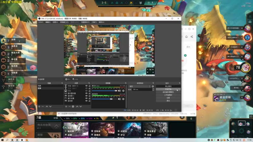Adjust the 桌面音频 volume slider
Screen dimensions: 253x142
tap(105, 99)
